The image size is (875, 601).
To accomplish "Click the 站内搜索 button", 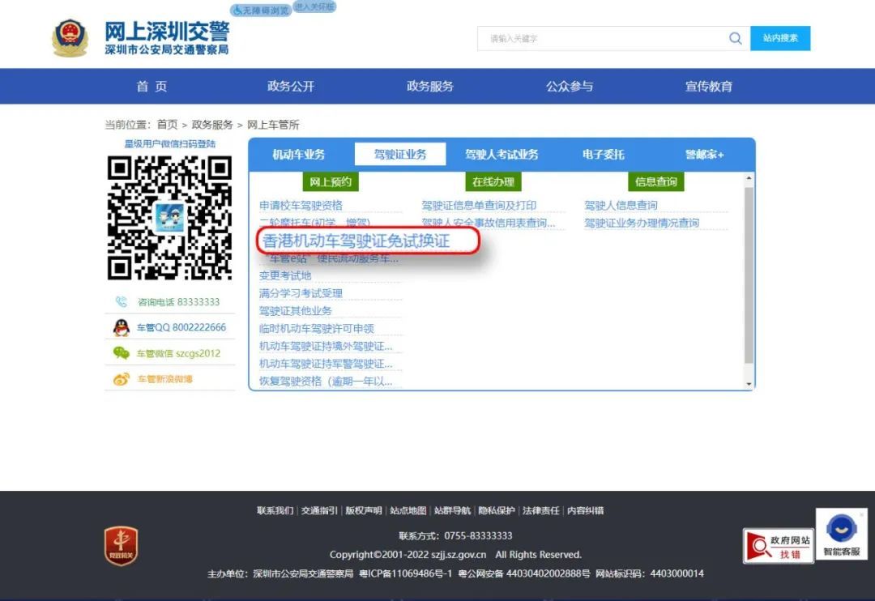I will (780, 38).
